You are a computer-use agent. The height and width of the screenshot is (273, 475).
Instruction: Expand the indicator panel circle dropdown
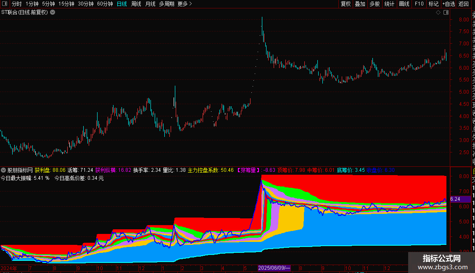(3, 170)
